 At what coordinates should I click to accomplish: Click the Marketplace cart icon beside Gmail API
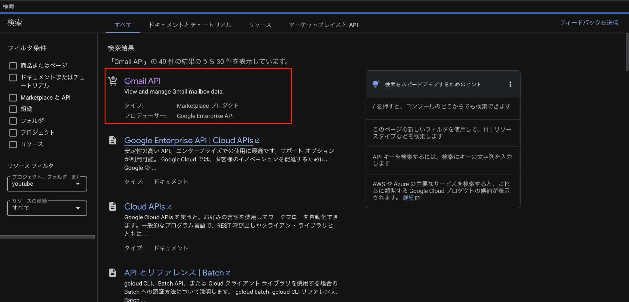point(113,81)
